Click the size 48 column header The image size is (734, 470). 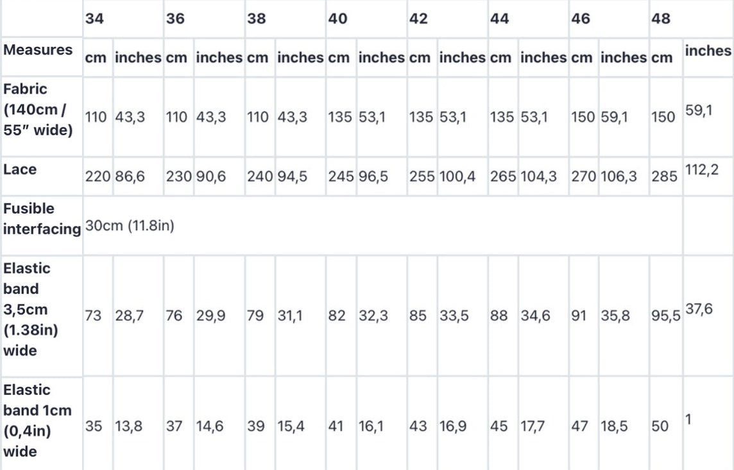[x=661, y=19]
